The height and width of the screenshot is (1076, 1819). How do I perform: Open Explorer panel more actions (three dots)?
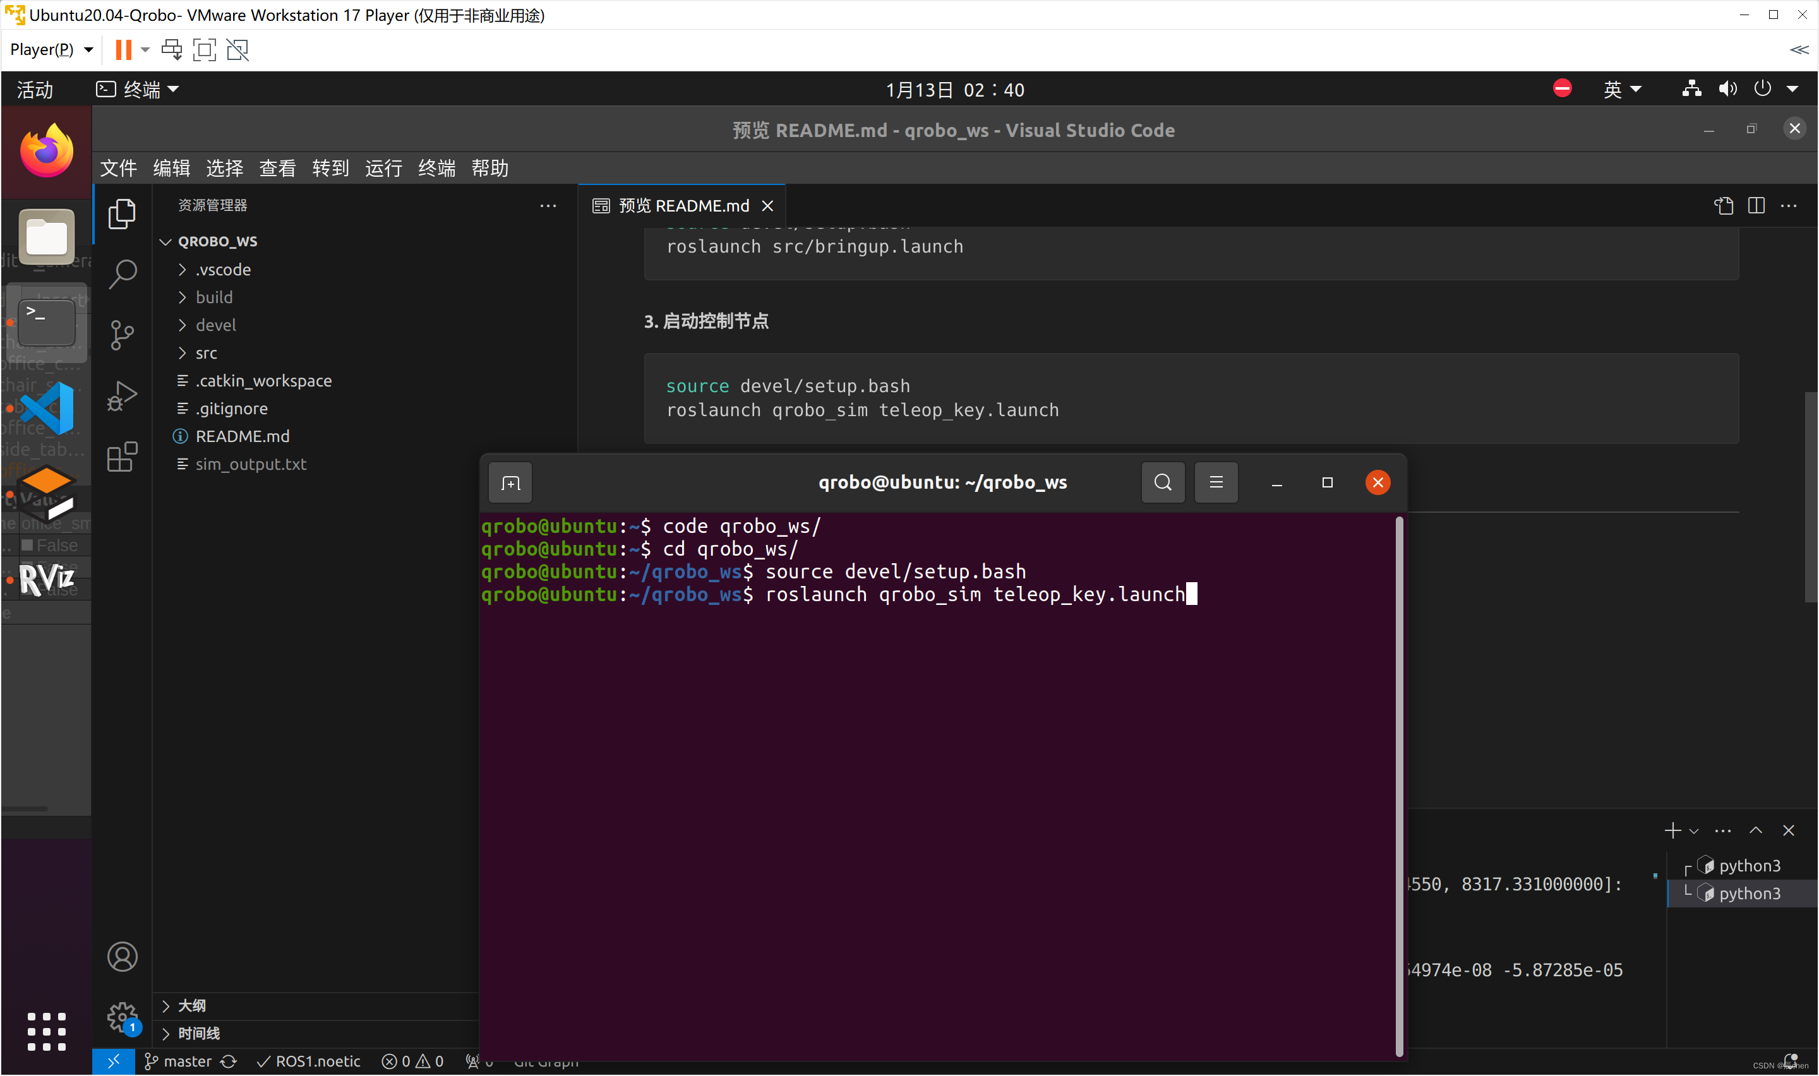click(548, 206)
